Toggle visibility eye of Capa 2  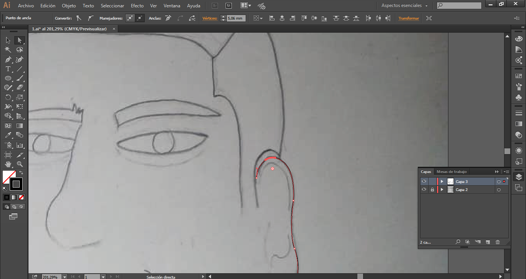point(424,189)
